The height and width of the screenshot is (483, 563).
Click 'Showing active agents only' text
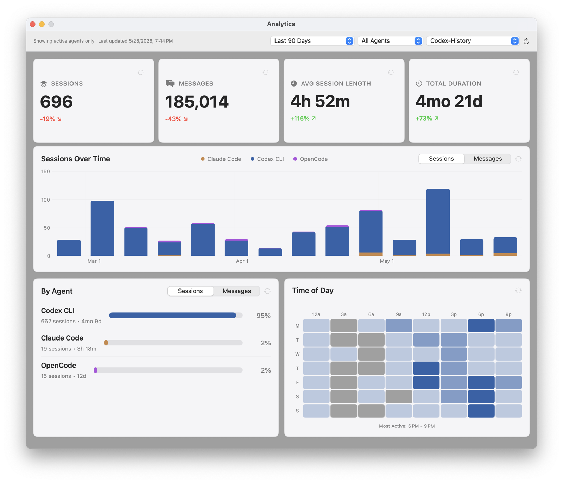[x=64, y=41]
